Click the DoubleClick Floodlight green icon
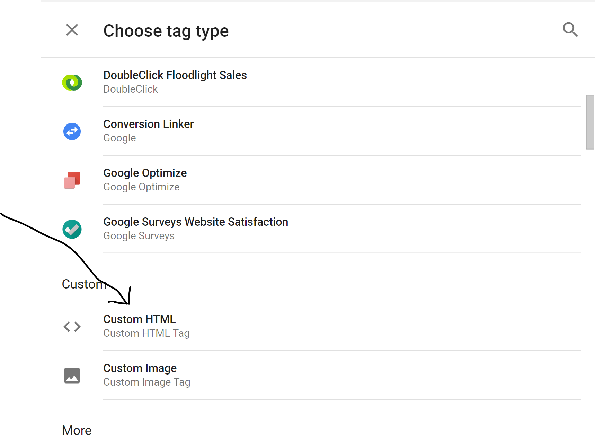Screen dimensions: 595x447 point(72,83)
